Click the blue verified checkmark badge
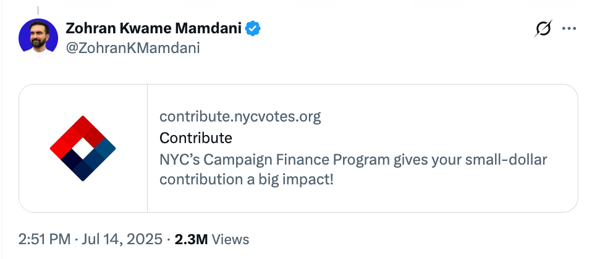 (x=253, y=28)
